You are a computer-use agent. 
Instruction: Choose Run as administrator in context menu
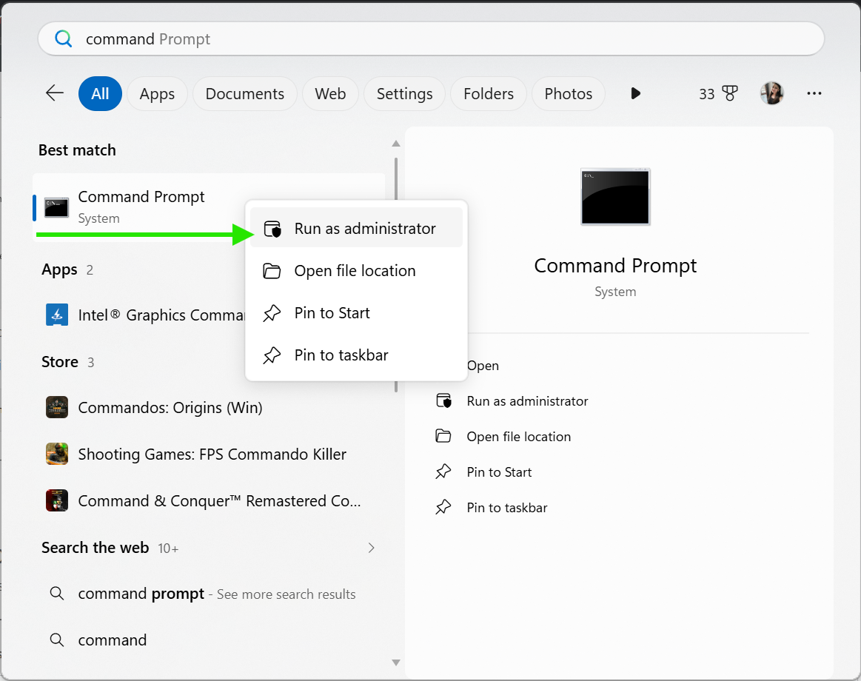click(356, 228)
